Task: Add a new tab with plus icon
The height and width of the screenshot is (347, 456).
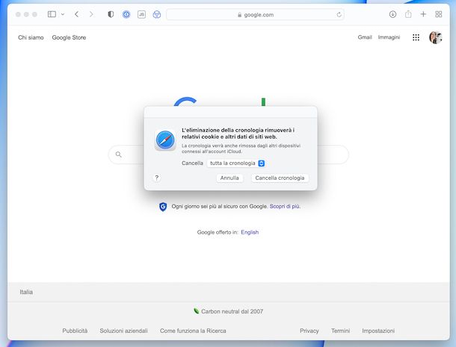Action: [423, 14]
